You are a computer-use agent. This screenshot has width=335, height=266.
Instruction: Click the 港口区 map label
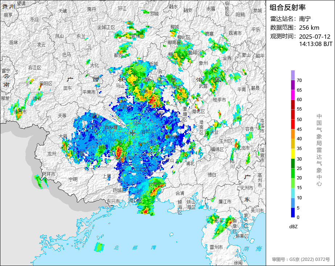136,200
